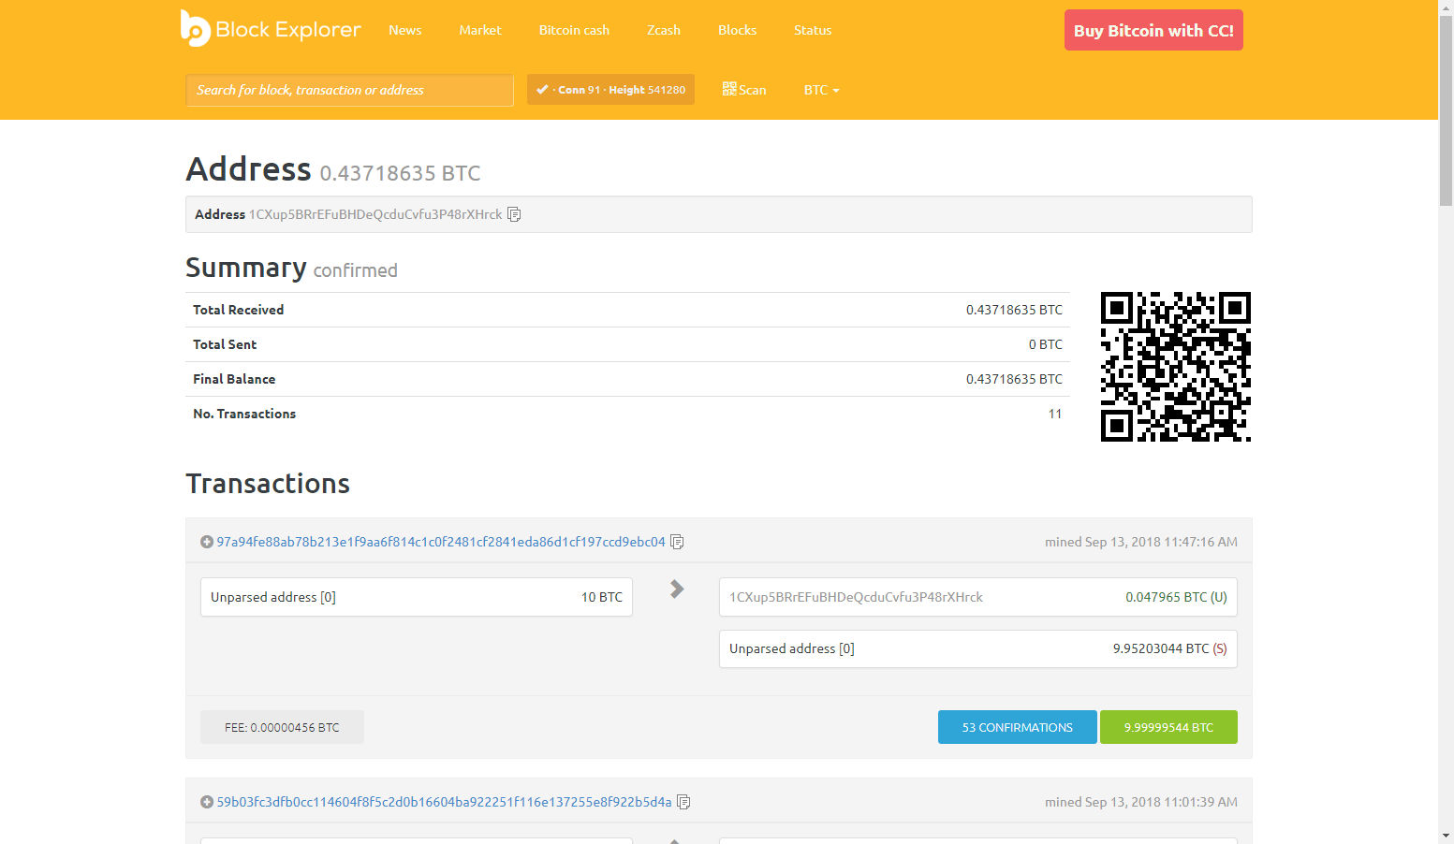Click the Block Explorer logo icon

(195, 29)
